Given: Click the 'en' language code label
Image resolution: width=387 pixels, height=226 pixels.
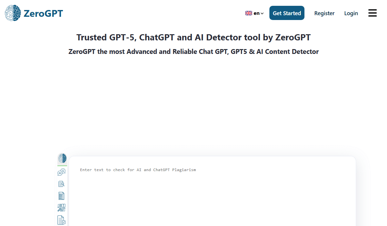Looking at the screenshot, I should click(x=256, y=13).
